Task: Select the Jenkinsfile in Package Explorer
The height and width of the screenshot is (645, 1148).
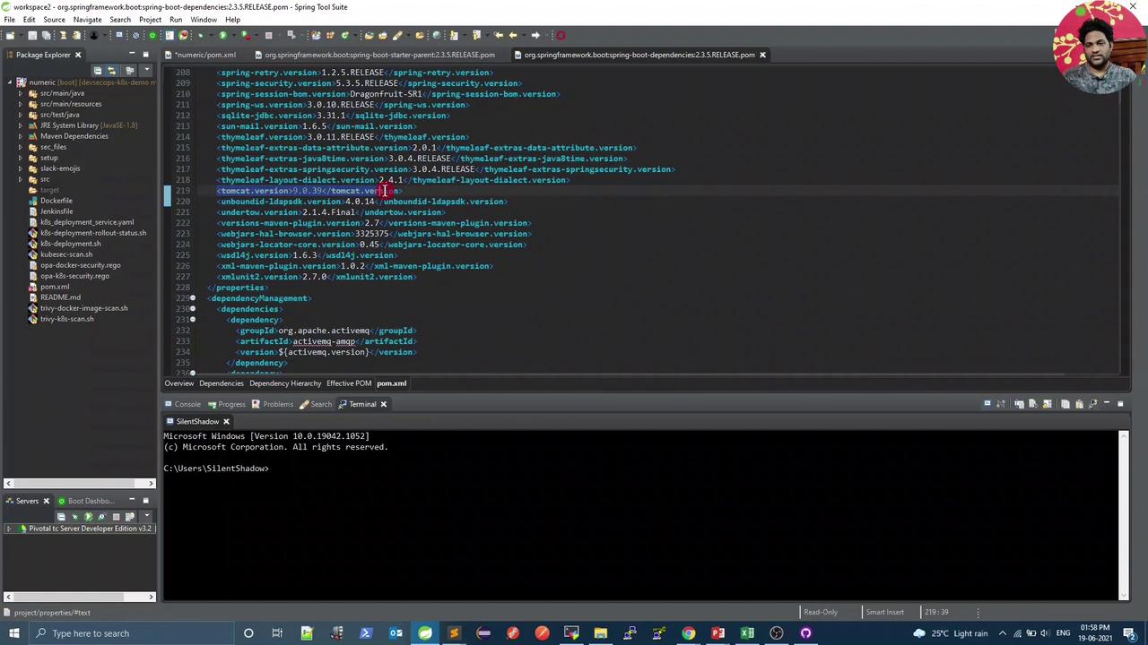Action: 56,211
